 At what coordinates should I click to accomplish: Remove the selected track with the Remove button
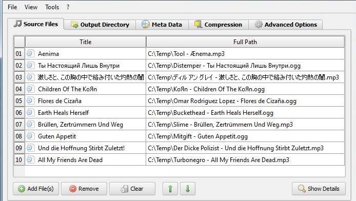click(x=84, y=189)
